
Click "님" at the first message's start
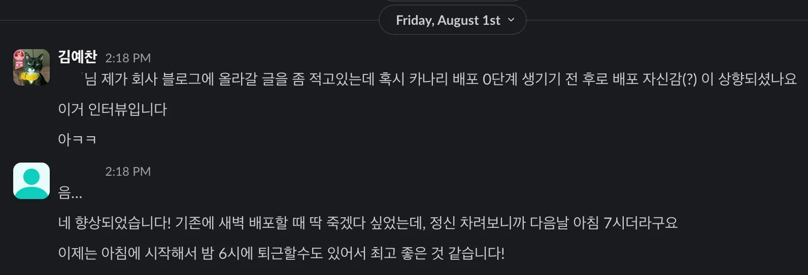91,79
